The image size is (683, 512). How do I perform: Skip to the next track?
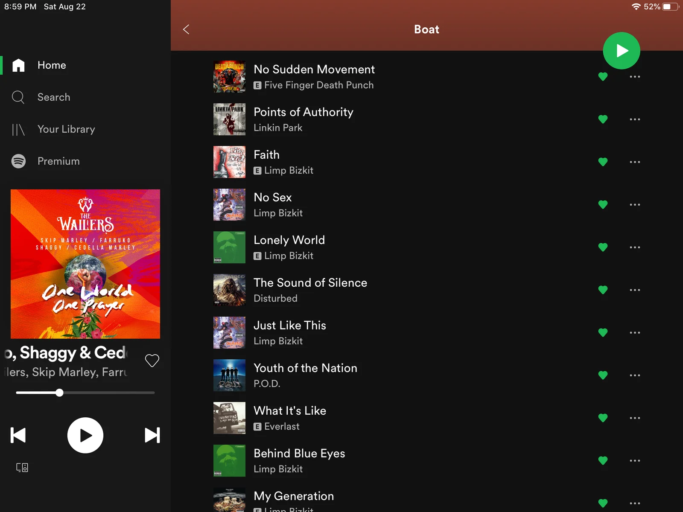pos(152,435)
